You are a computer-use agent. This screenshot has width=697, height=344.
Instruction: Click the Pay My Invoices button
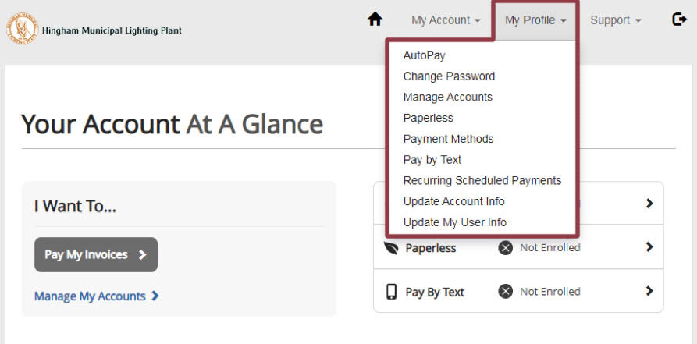96,254
